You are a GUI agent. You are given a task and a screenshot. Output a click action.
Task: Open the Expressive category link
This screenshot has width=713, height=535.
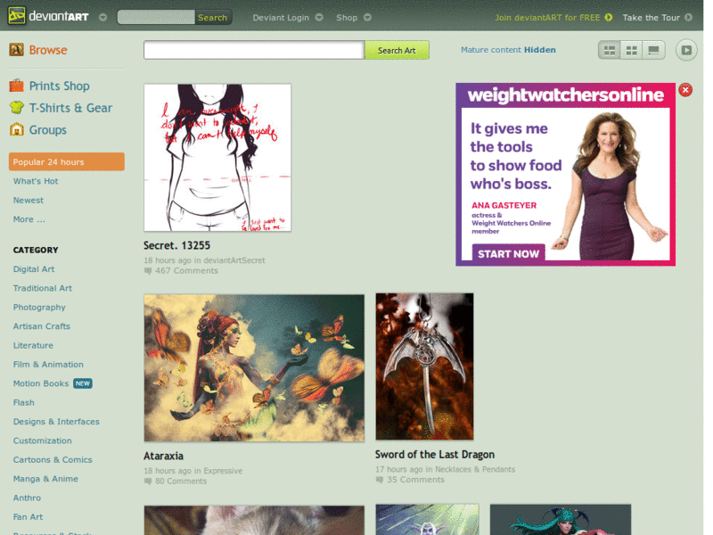point(223,471)
